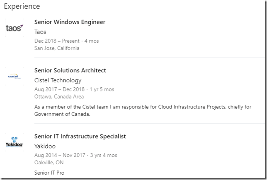Click the 1 yr 5 mos duration text
The height and width of the screenshot is (180, 267).
pyautogui.click(x=101, y=89)
